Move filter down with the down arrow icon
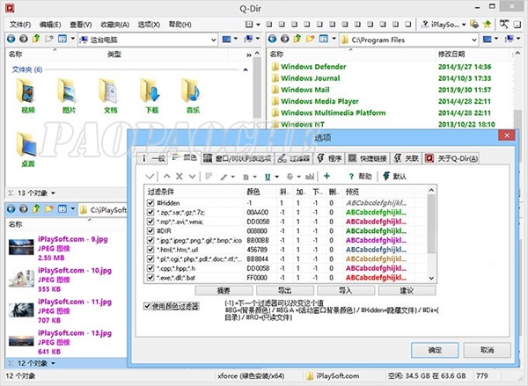528x386 pixels. [192, 176]
